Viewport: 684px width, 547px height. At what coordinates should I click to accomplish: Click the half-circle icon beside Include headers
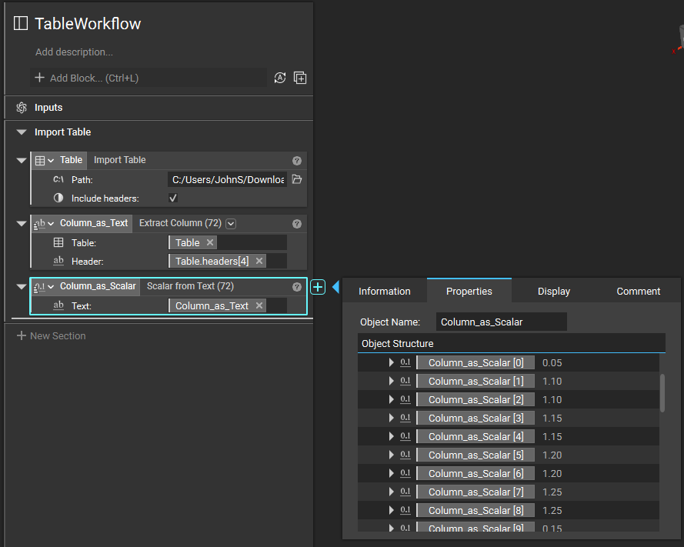click(58, 198)
